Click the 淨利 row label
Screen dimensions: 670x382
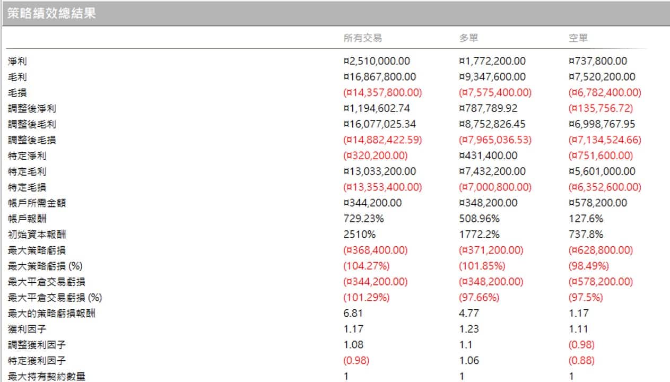pos(18,62)
